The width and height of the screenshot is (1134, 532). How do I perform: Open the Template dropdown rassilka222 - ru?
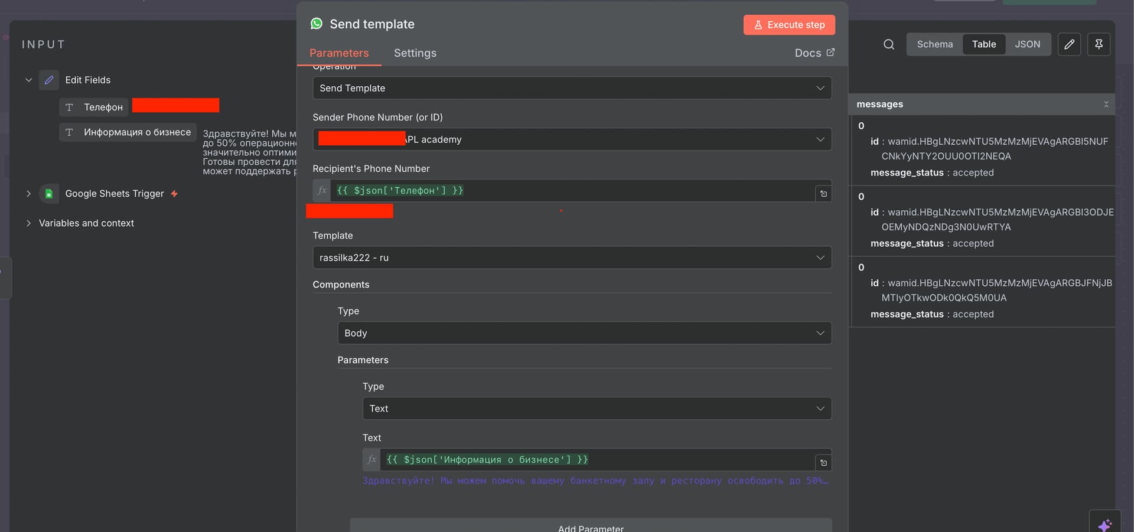572,258
